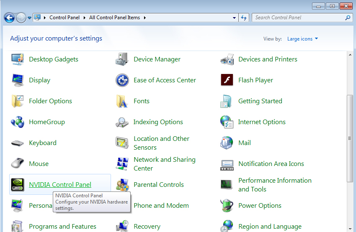This screenshot has height=232, width=356.
Task: Open the Flash Player link
Action: point(255,80)
